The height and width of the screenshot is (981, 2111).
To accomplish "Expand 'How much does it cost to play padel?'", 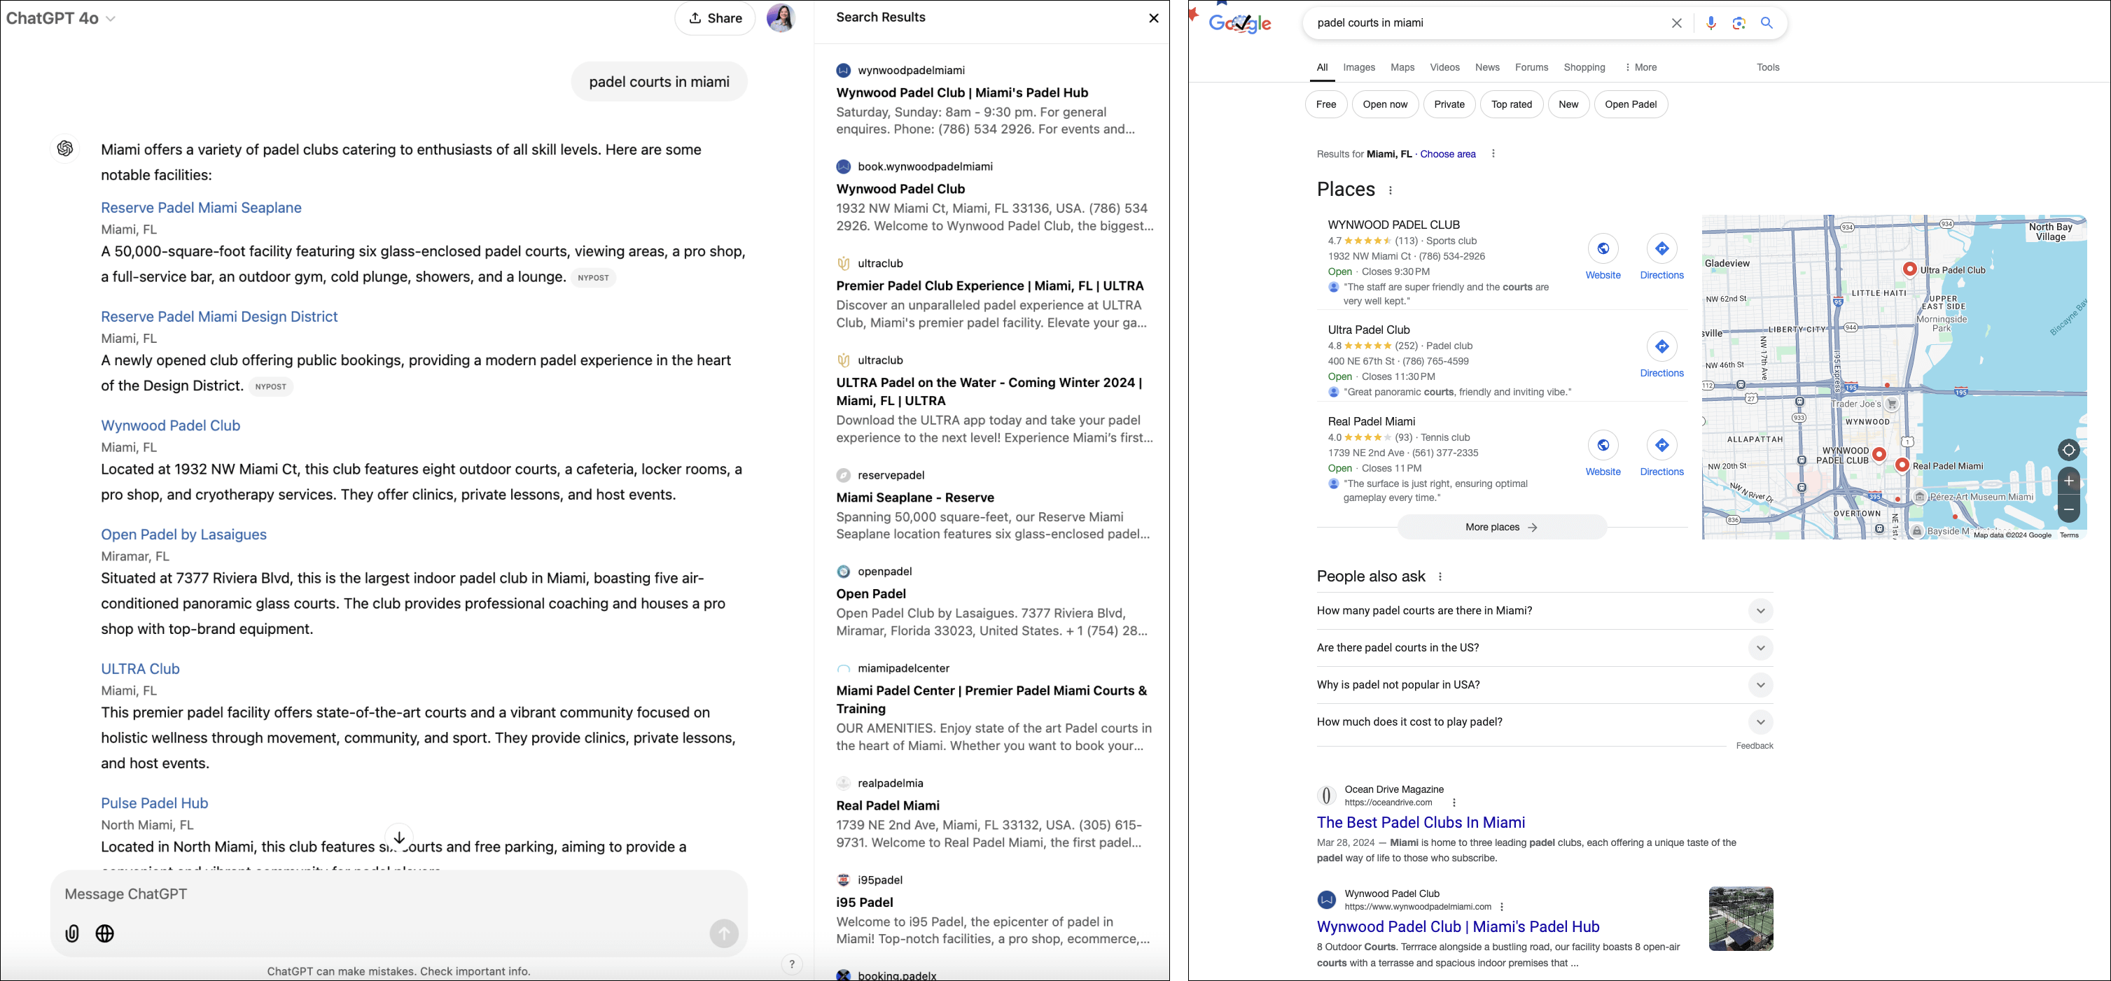I will click(1545, 721).
